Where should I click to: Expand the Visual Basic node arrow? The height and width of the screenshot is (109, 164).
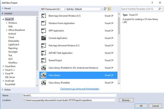3,66
